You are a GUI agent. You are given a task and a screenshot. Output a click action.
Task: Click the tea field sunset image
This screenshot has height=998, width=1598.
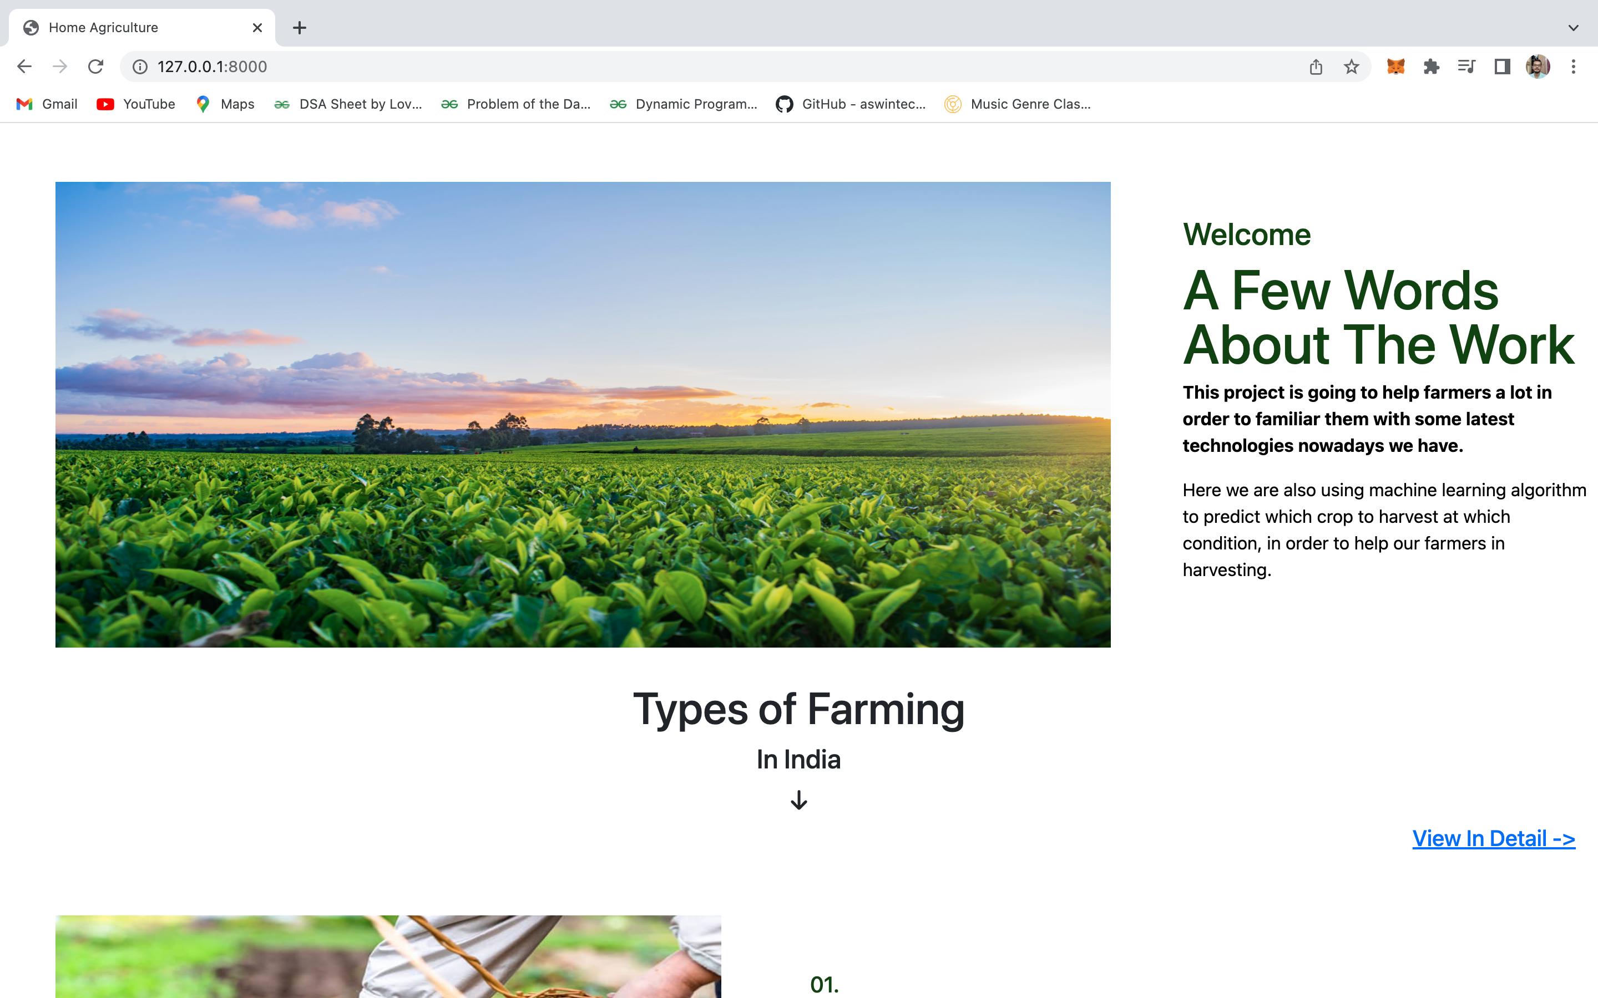[x=583, y=415]
